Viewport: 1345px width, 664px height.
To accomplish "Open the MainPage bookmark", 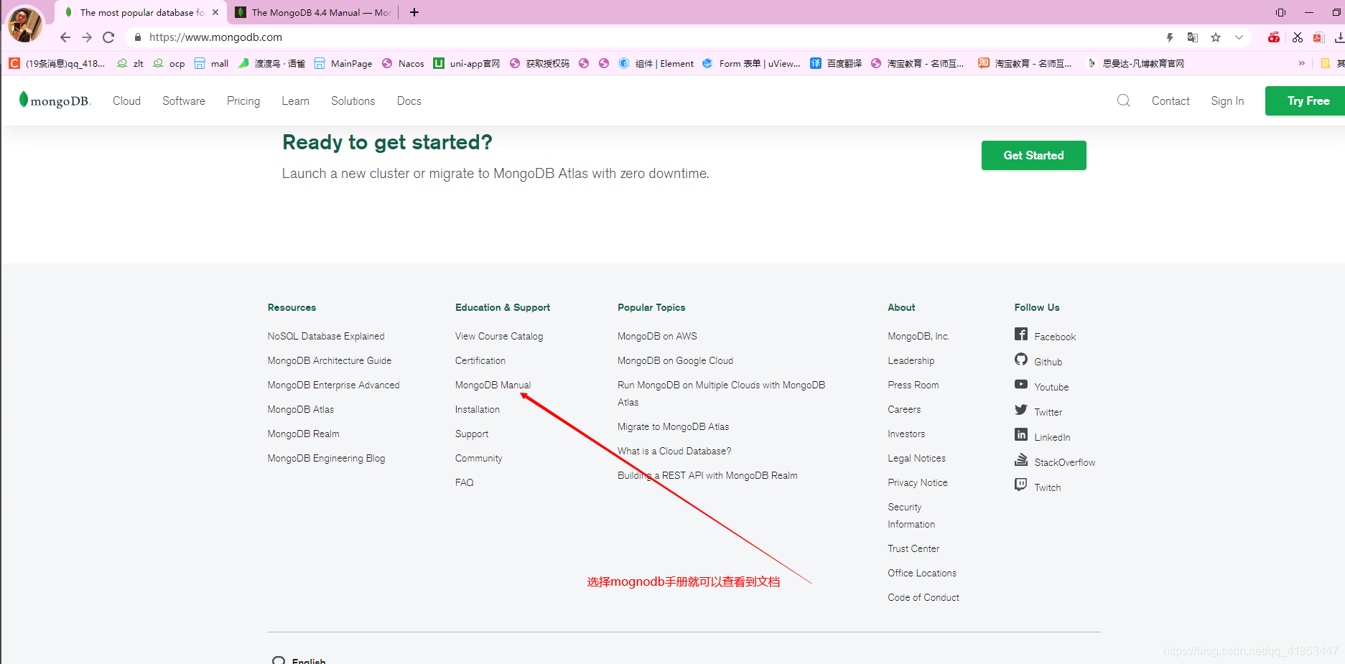I will pos(343,63).
